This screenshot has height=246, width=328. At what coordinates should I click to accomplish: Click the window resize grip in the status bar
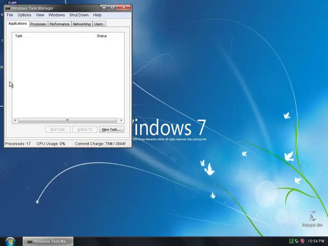[x=129, y=144]
